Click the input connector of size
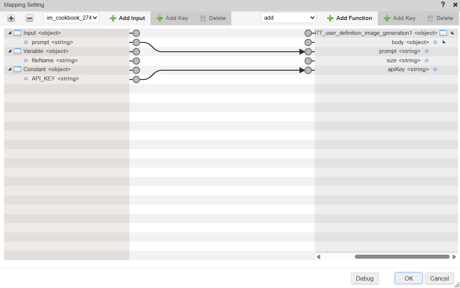Image resolution: width=460 pixels, height=288 pixels. tap(308, 61)
